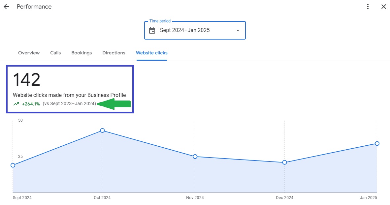Switch to the Overview tab
This screenshot has width=390, height=205.
click(29, 53)
